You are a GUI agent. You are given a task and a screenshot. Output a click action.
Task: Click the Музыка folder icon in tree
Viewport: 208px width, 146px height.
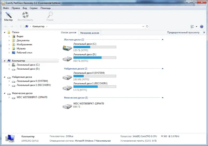pos(14,49)
